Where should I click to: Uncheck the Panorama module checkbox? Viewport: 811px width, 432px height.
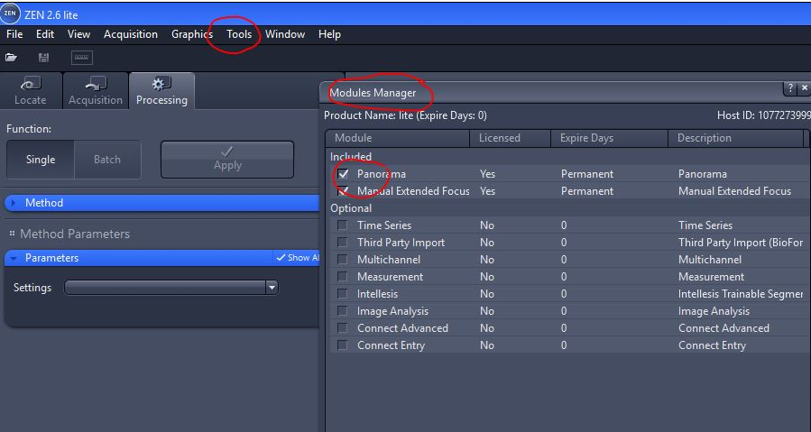click(x=343, y=174)
